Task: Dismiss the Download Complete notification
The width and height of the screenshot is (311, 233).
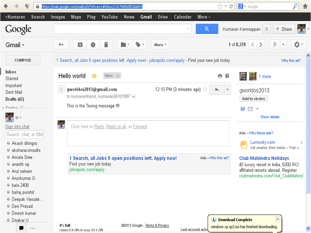Action: pyautogui.click(x=277, y=219)
